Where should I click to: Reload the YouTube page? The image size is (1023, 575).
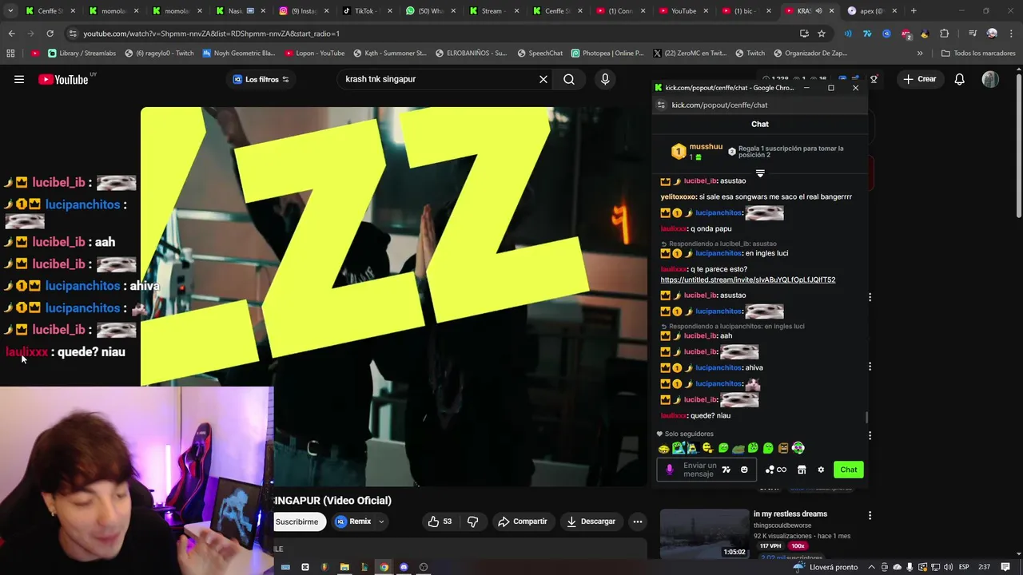tap(50, 34)
